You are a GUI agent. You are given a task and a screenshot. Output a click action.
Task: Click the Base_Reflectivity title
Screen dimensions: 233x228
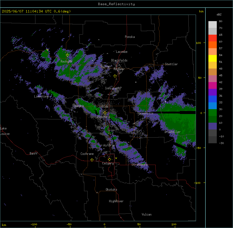[x=117, y=4]
